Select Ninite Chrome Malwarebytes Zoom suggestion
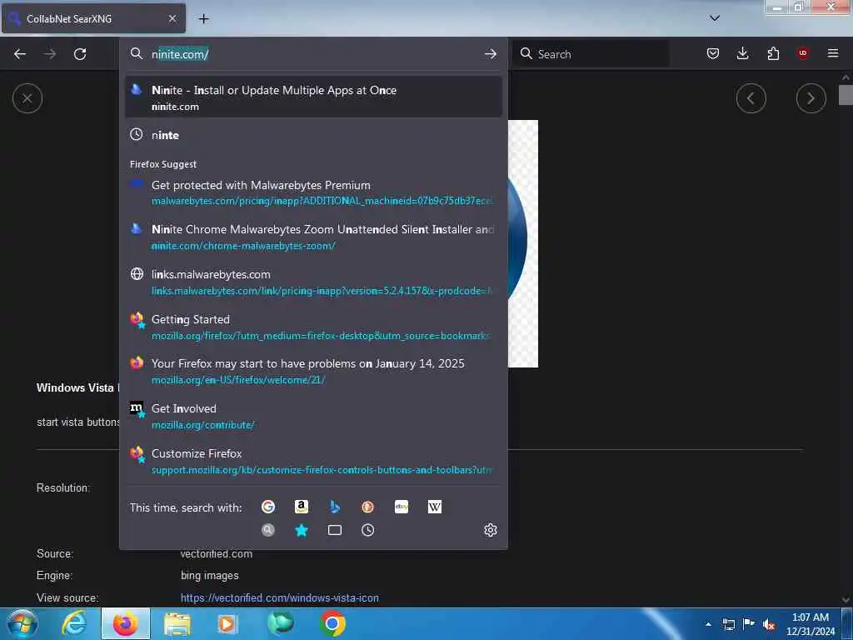The image size is (853, 640). [x=313, y=237]
